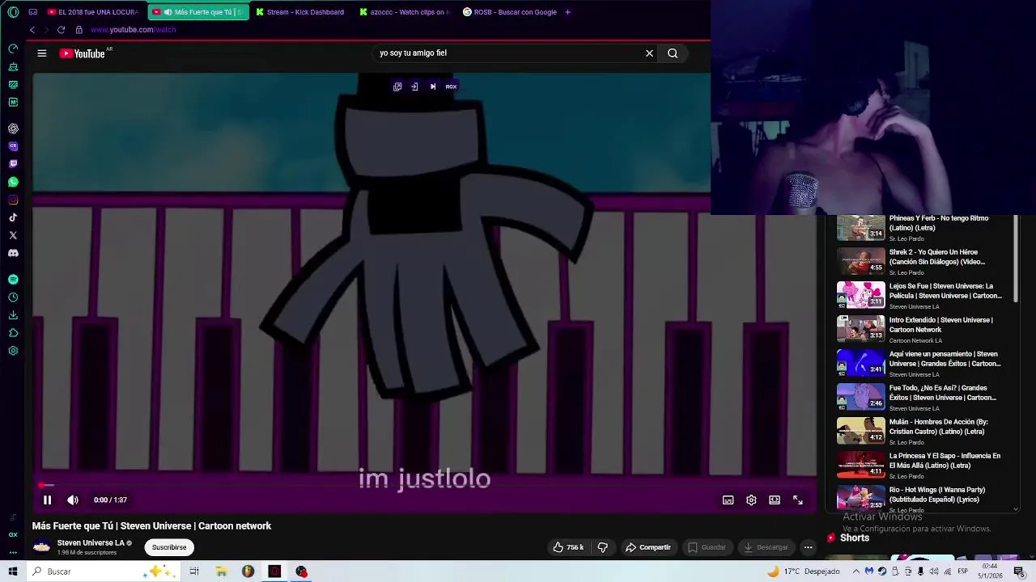Open Twitch from the browser sidebar
Screen dimensions: 1036x582
pos(13,164)
